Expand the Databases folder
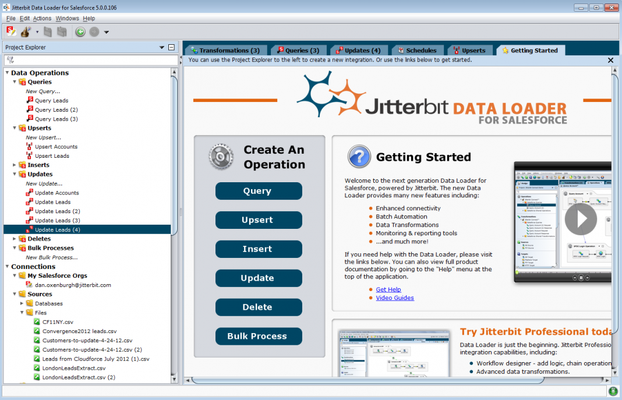The image size is (622, 400). click(x=22, y=303)
